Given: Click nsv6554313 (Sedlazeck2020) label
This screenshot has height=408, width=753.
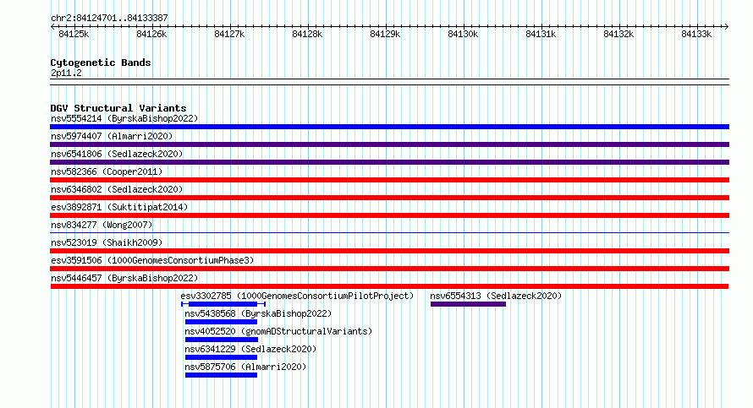Looking at the screenshot, I should click(496, 296).
